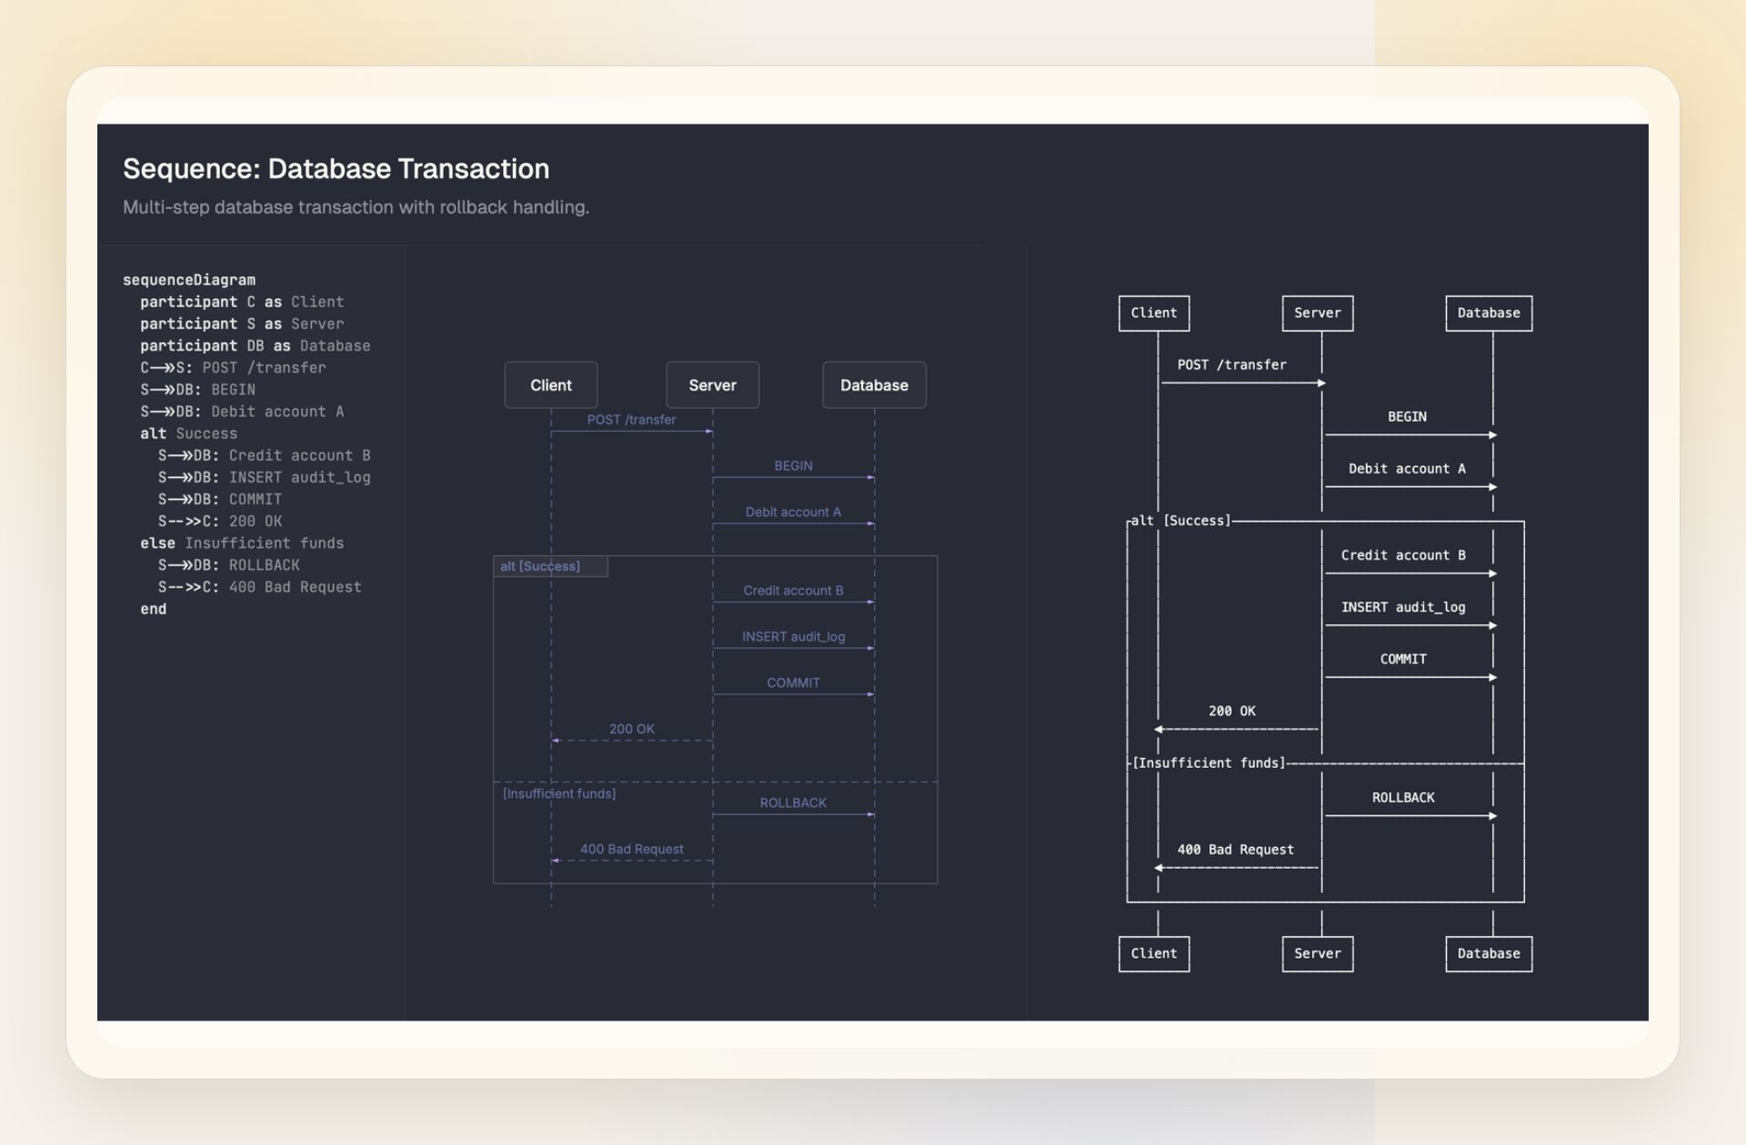Click the purple 'INSERT audit_log' message label

[x=794, y=637]
